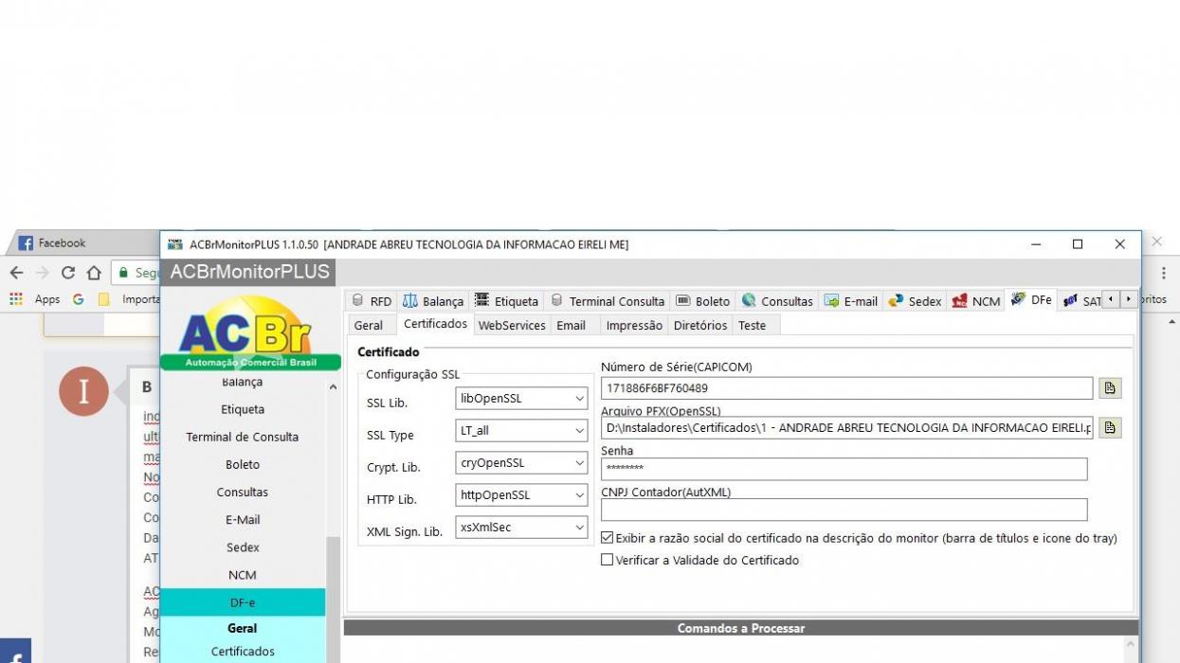Minimize the ACBrMonitorPLUS window
Image resolution: width=1180 pixels, height=663 pixels.
point(1036,244)
